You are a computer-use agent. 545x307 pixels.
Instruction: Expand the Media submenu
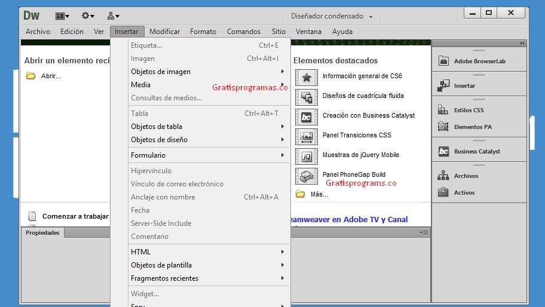tap(207, 85)
